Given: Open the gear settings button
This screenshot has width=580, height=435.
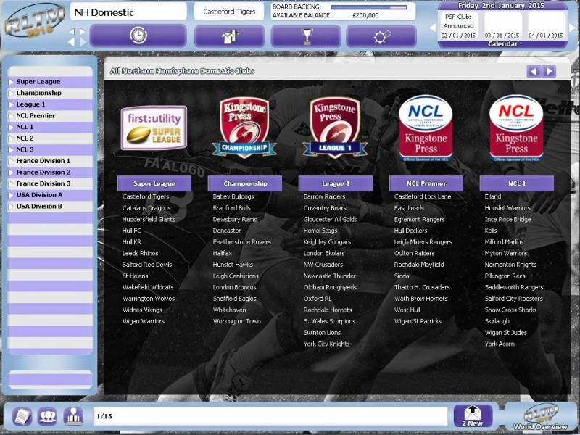Looking at the screenshot, I should pyautogui.click(x=381, y=37).
